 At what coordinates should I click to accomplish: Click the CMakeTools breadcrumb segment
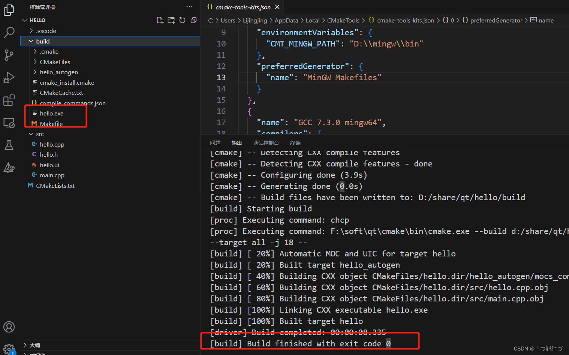[x=343, y=20]
